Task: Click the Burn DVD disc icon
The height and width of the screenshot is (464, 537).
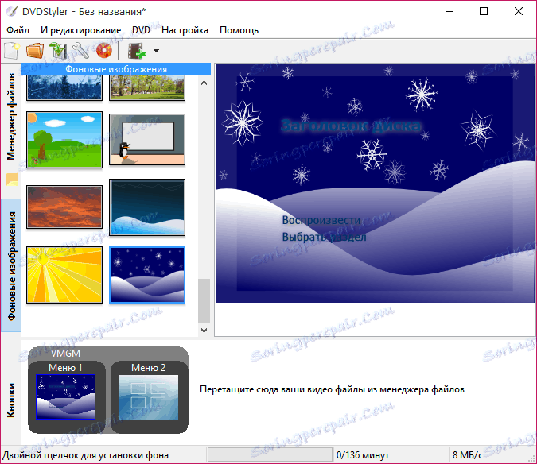Action: tap(104, 51)
